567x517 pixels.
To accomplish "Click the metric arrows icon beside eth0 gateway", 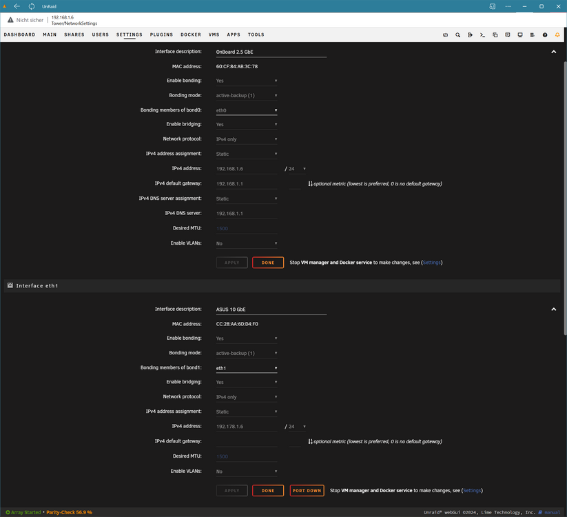I will tap(310, 184).
